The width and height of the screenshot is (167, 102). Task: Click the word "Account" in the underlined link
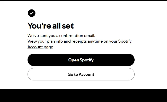click(x=35, y=47)
